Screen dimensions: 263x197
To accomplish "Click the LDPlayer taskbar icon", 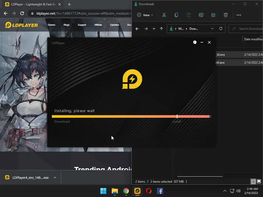I will pyautogui.click(x=137, y=191).
